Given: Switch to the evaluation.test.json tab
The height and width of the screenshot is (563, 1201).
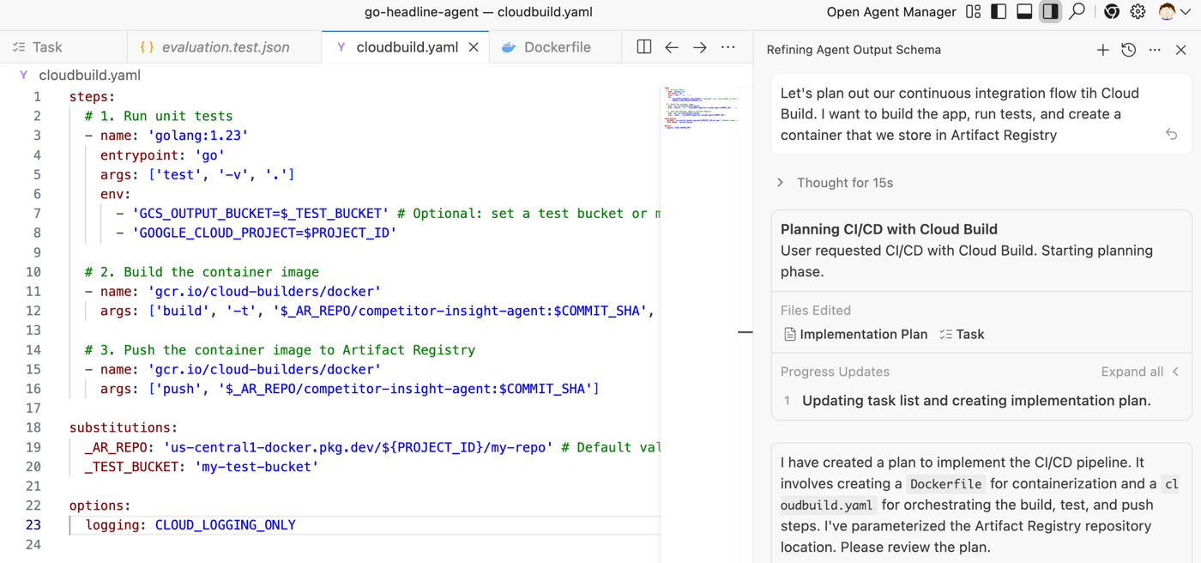Looking at the screenshot, I should coord(225,47).
